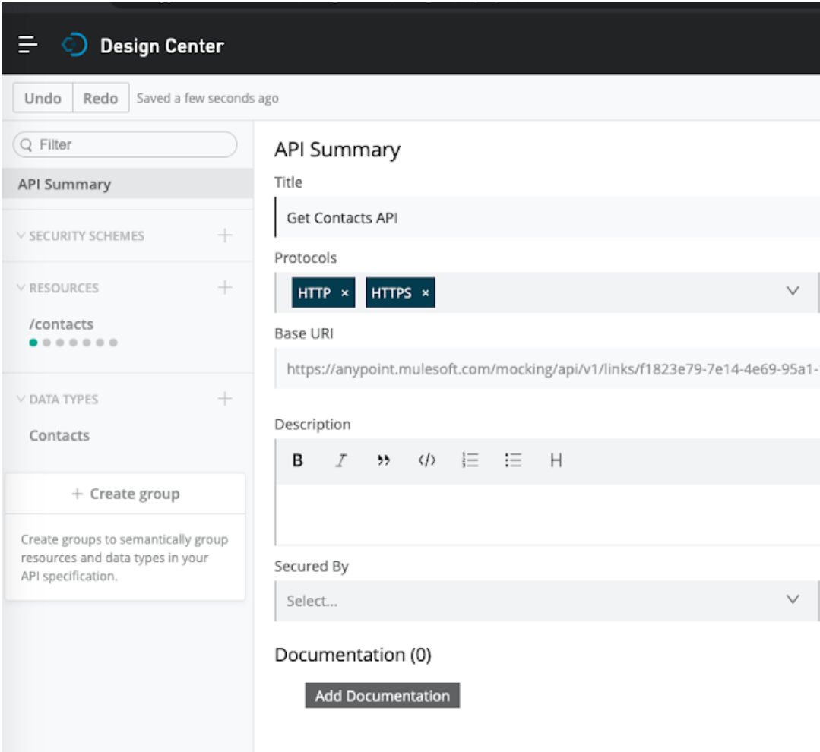Insert heading in Description editor

click(x=556, y=460)
